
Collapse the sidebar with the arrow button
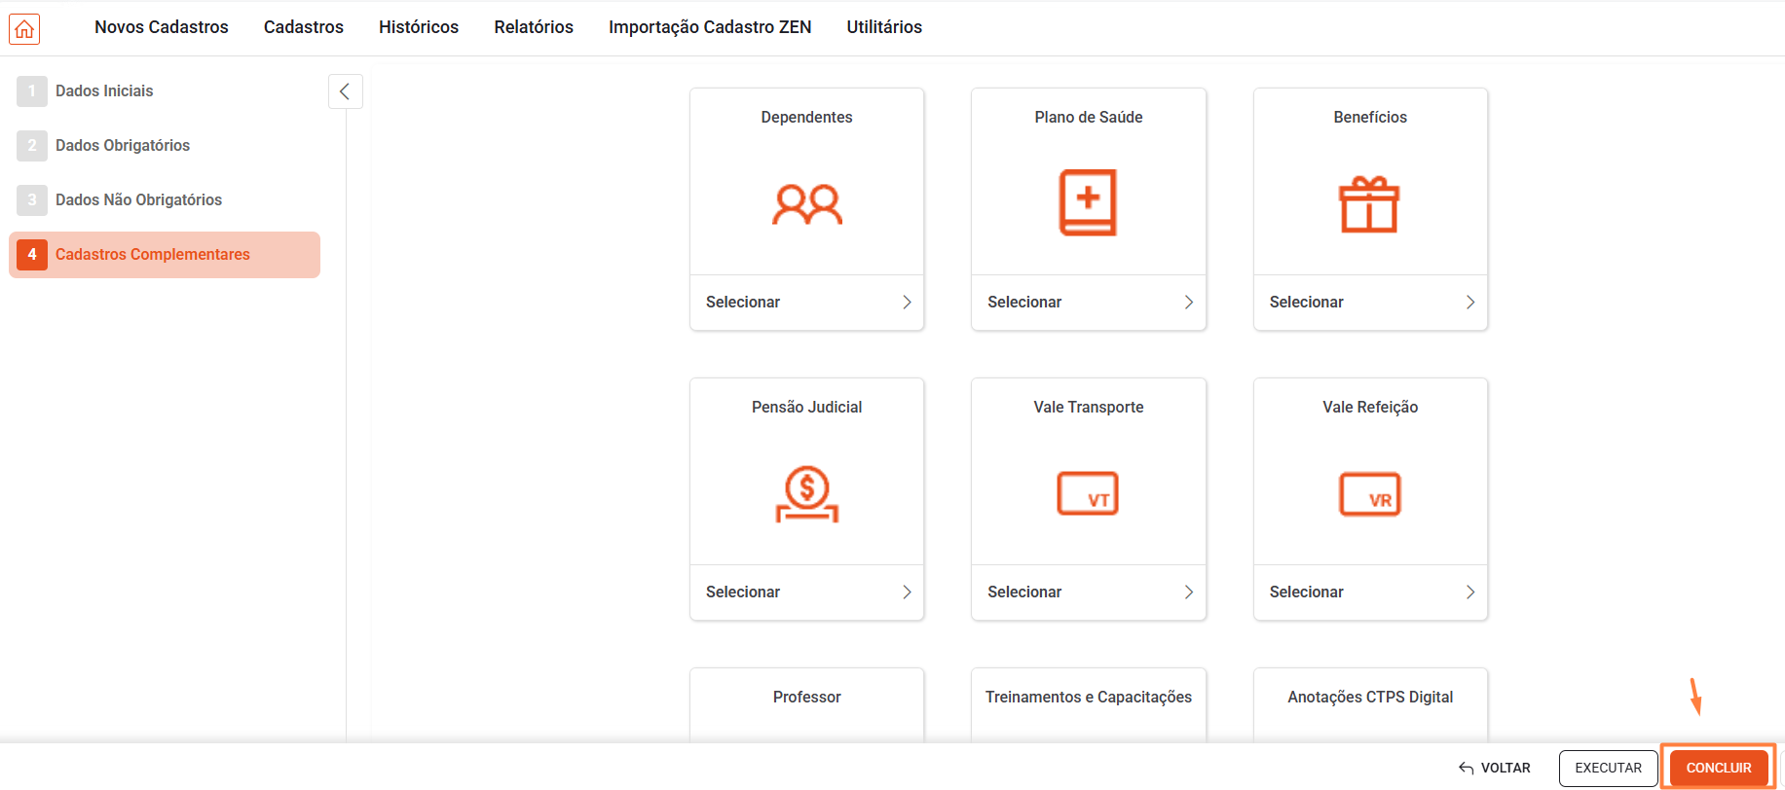[x=345, y=91]
